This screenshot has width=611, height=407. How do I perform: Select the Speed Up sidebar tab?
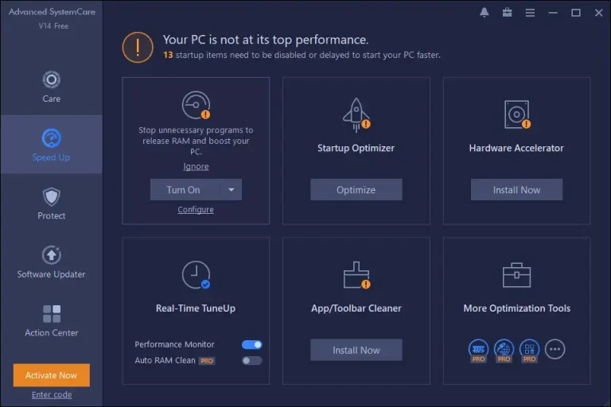point(52,145)
